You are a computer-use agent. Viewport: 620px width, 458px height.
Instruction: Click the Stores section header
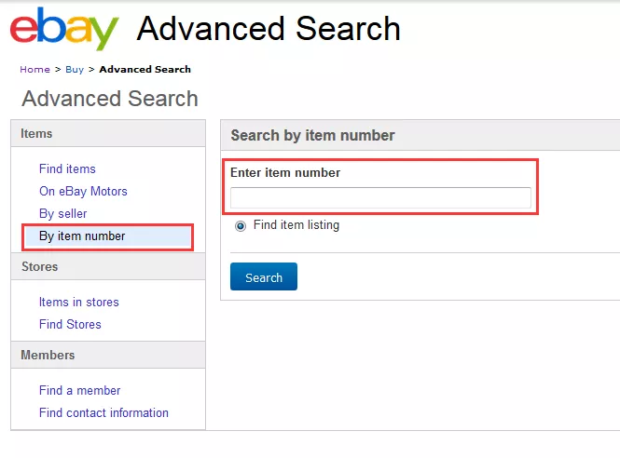click(x=40, y=267)
